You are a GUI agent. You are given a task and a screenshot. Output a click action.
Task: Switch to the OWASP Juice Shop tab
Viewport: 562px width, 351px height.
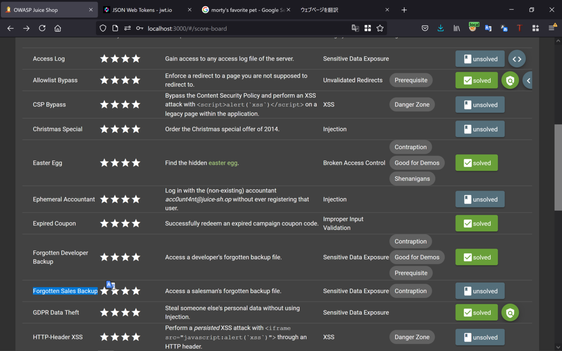[x=50, y=10]
